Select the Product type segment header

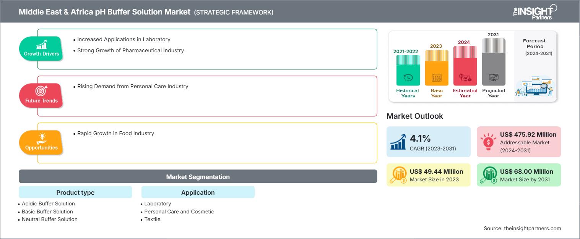tap(75, 192)
